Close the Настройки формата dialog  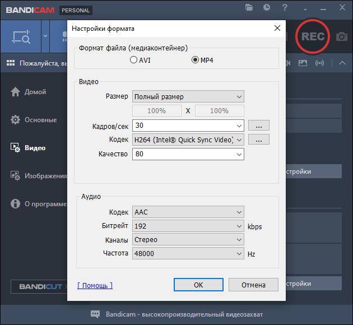tap(277, 28)
